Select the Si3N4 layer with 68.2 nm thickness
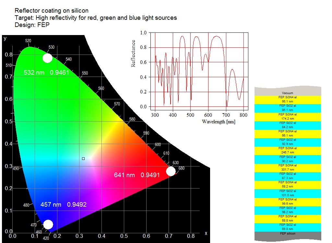The height and width of the screenshot is (243, 332). click(x=288, y=185)
